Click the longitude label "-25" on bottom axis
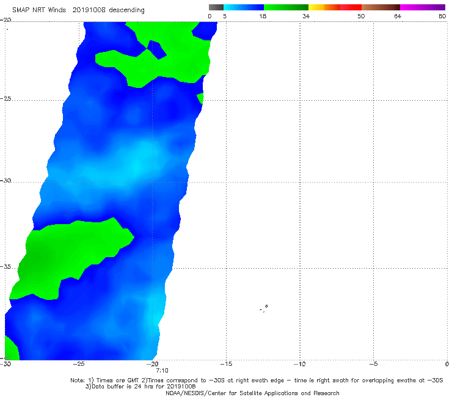This screenshot has height=397, width=452. (x=79, y=364)
